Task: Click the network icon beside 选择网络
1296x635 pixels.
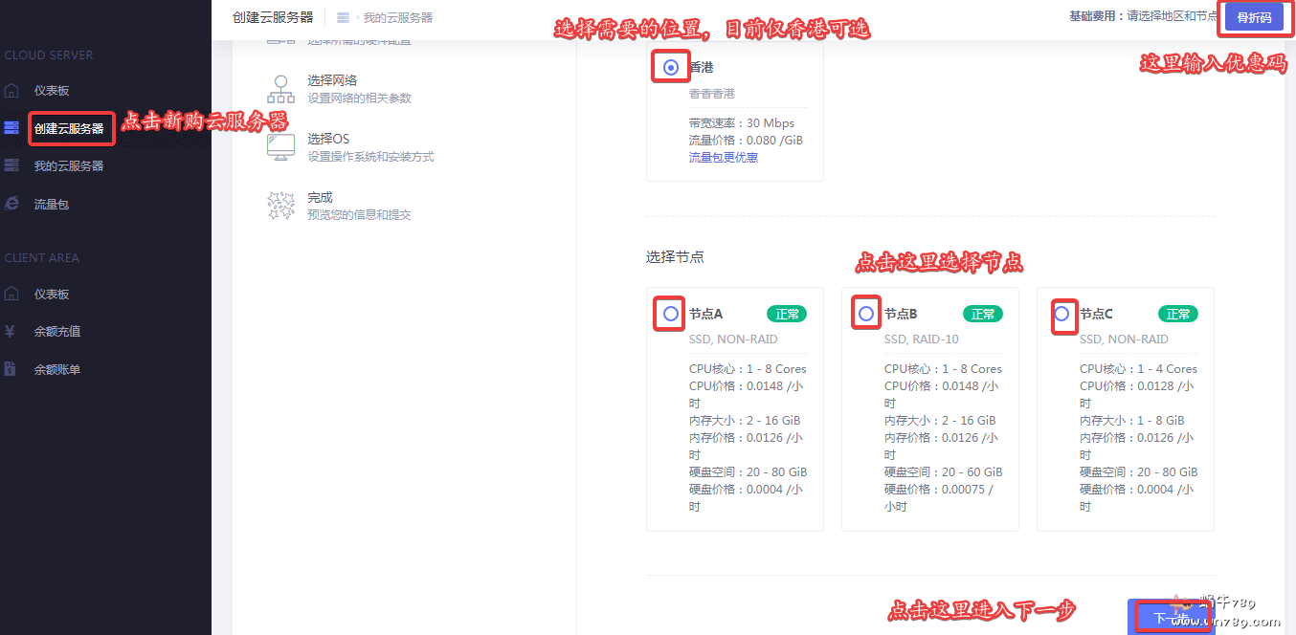Action: 280,89
